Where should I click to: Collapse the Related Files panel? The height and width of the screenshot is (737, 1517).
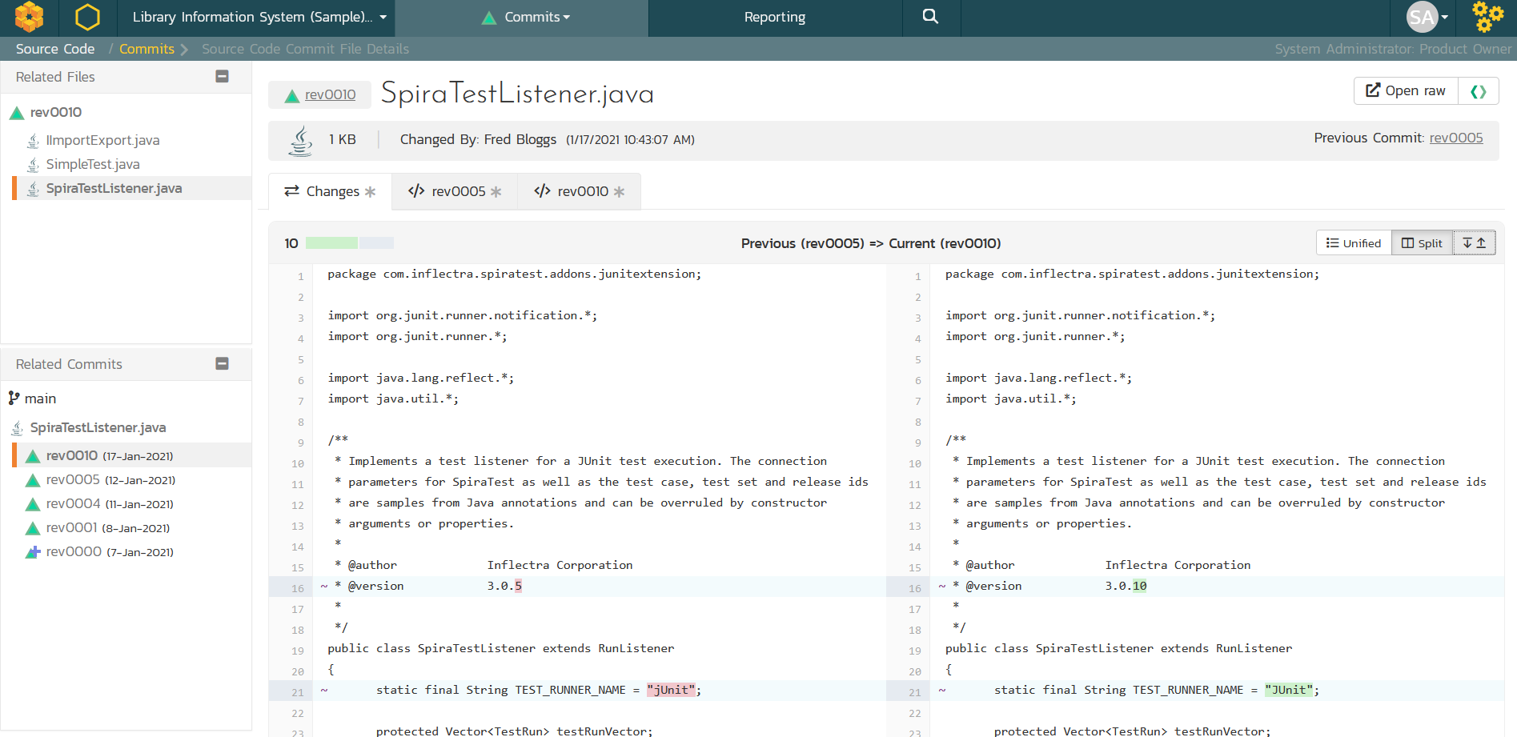tap(223, 77)
